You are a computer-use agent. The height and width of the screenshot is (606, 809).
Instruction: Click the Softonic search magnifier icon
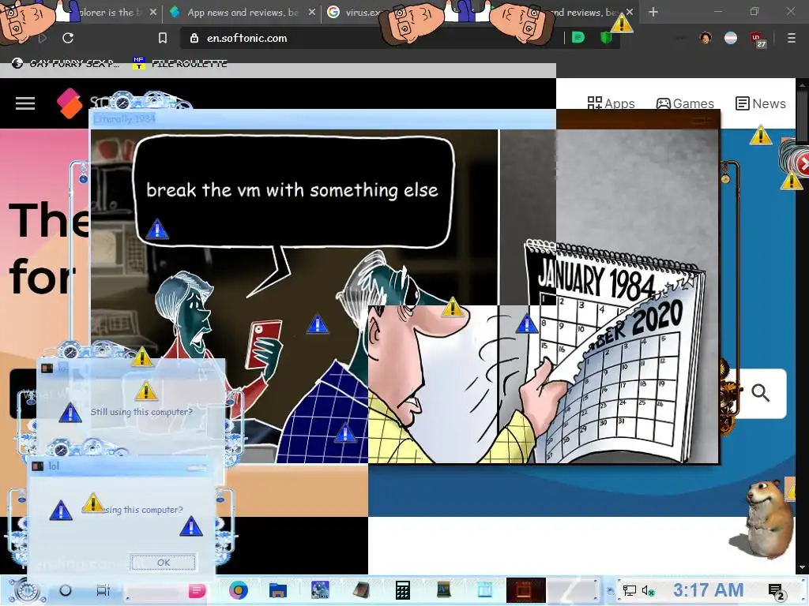tap(760, 393)
